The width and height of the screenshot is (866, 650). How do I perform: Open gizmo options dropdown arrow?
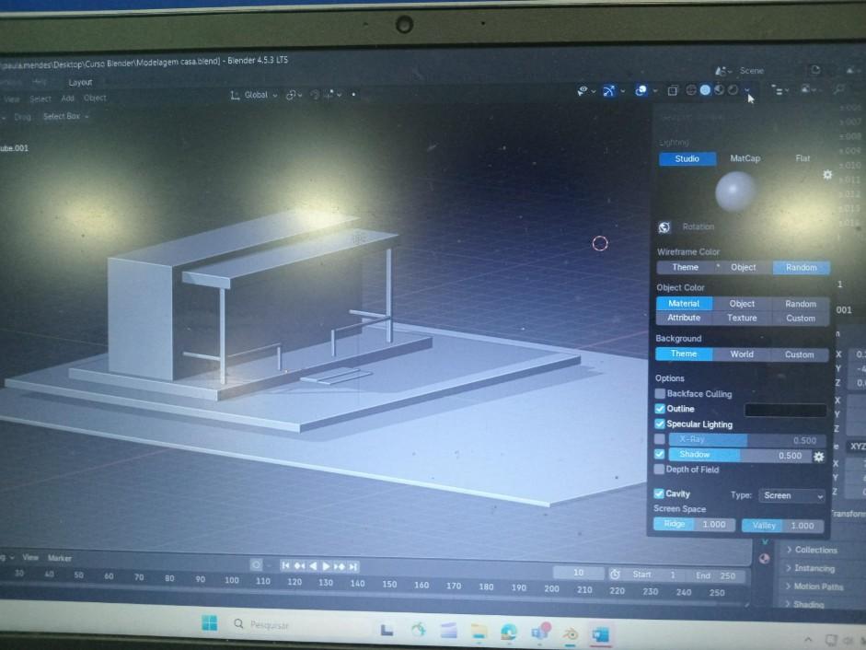coord(623,90)
